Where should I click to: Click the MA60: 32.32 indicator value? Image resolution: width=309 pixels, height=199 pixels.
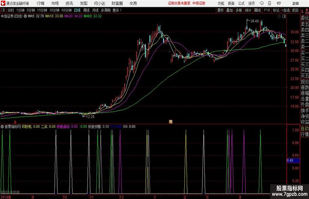92,16
